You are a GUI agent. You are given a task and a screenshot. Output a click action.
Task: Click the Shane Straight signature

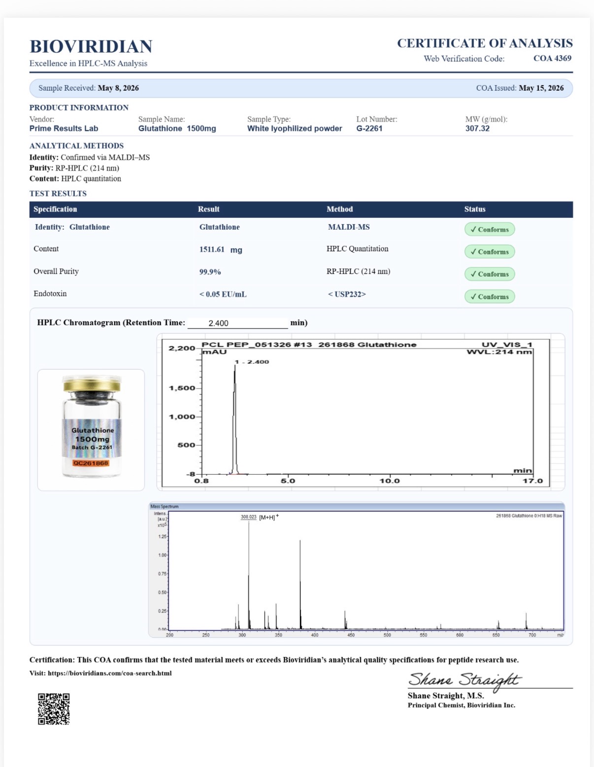464,680
